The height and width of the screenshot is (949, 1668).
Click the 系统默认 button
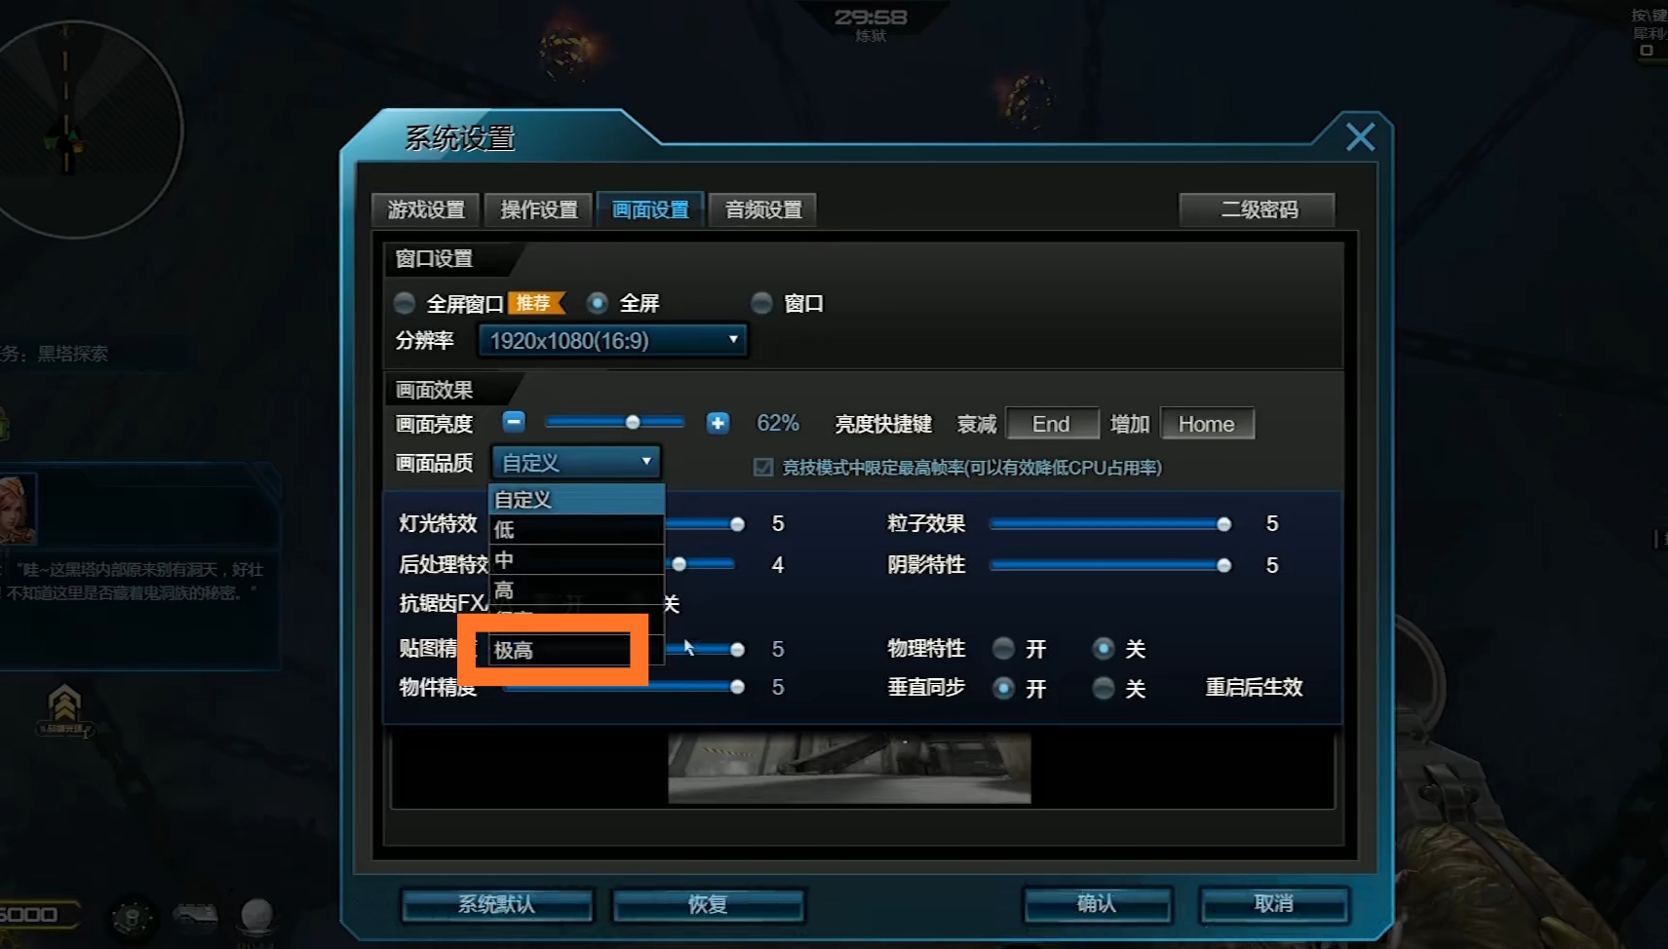pyautogui.click(x=497, y=904)
